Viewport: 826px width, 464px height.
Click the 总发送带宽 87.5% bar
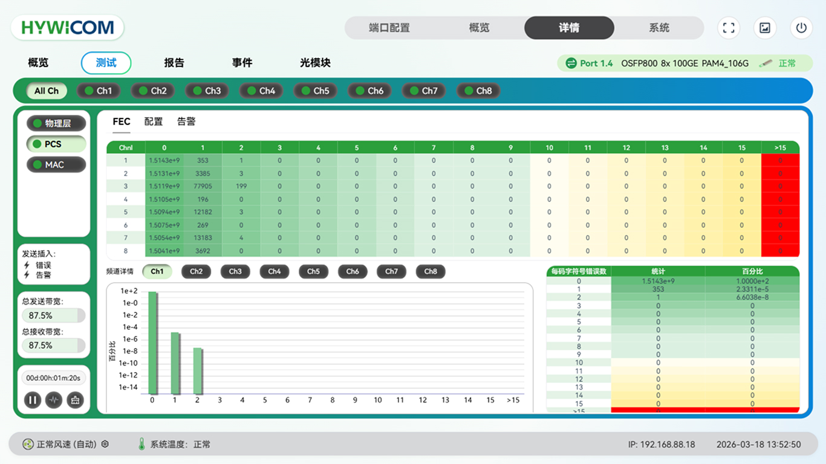pos(53,315)
